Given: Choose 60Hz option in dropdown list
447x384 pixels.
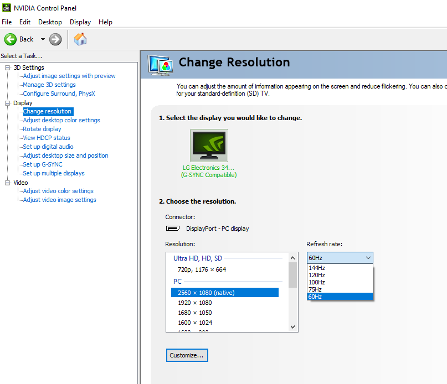Looking at the screenshot, I should 340,297.
